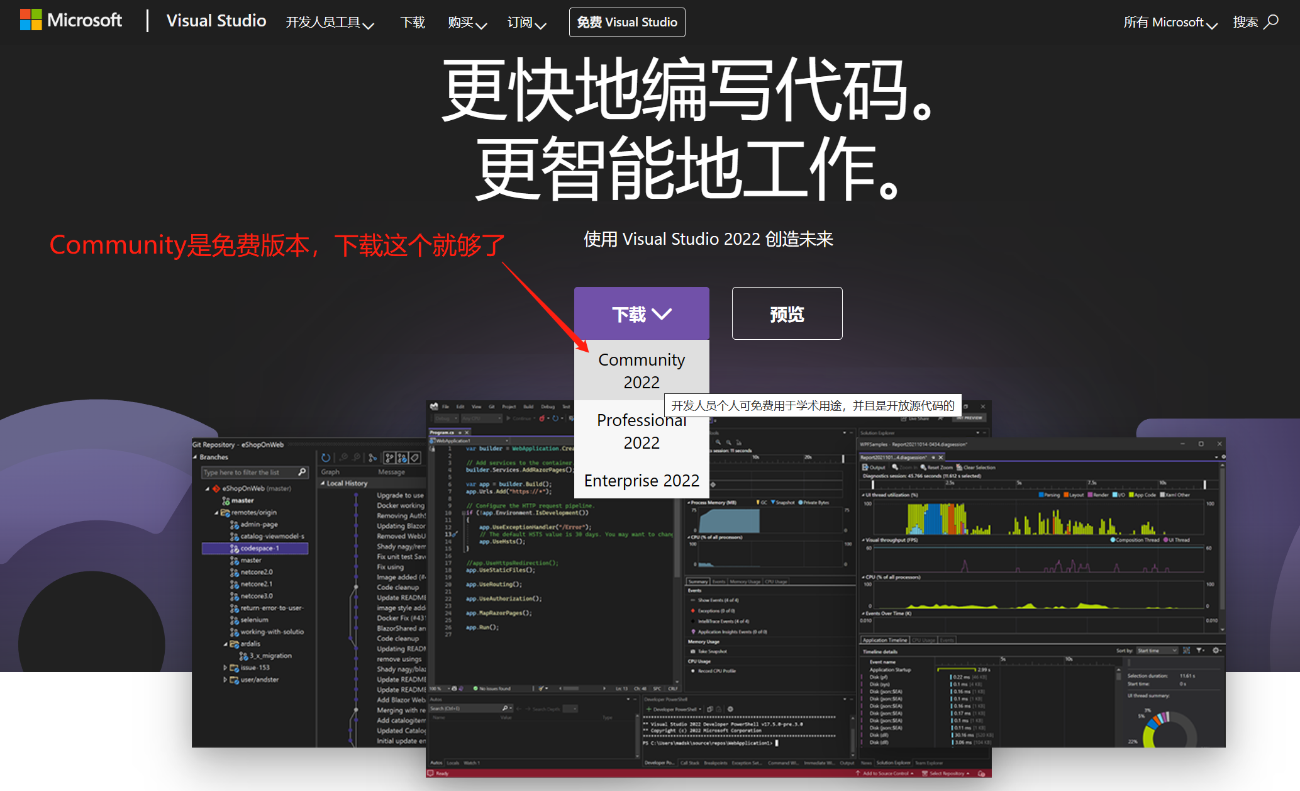Open the Build menu in the IDE window
Screen dimensions: 1300x791
[528, 407]
